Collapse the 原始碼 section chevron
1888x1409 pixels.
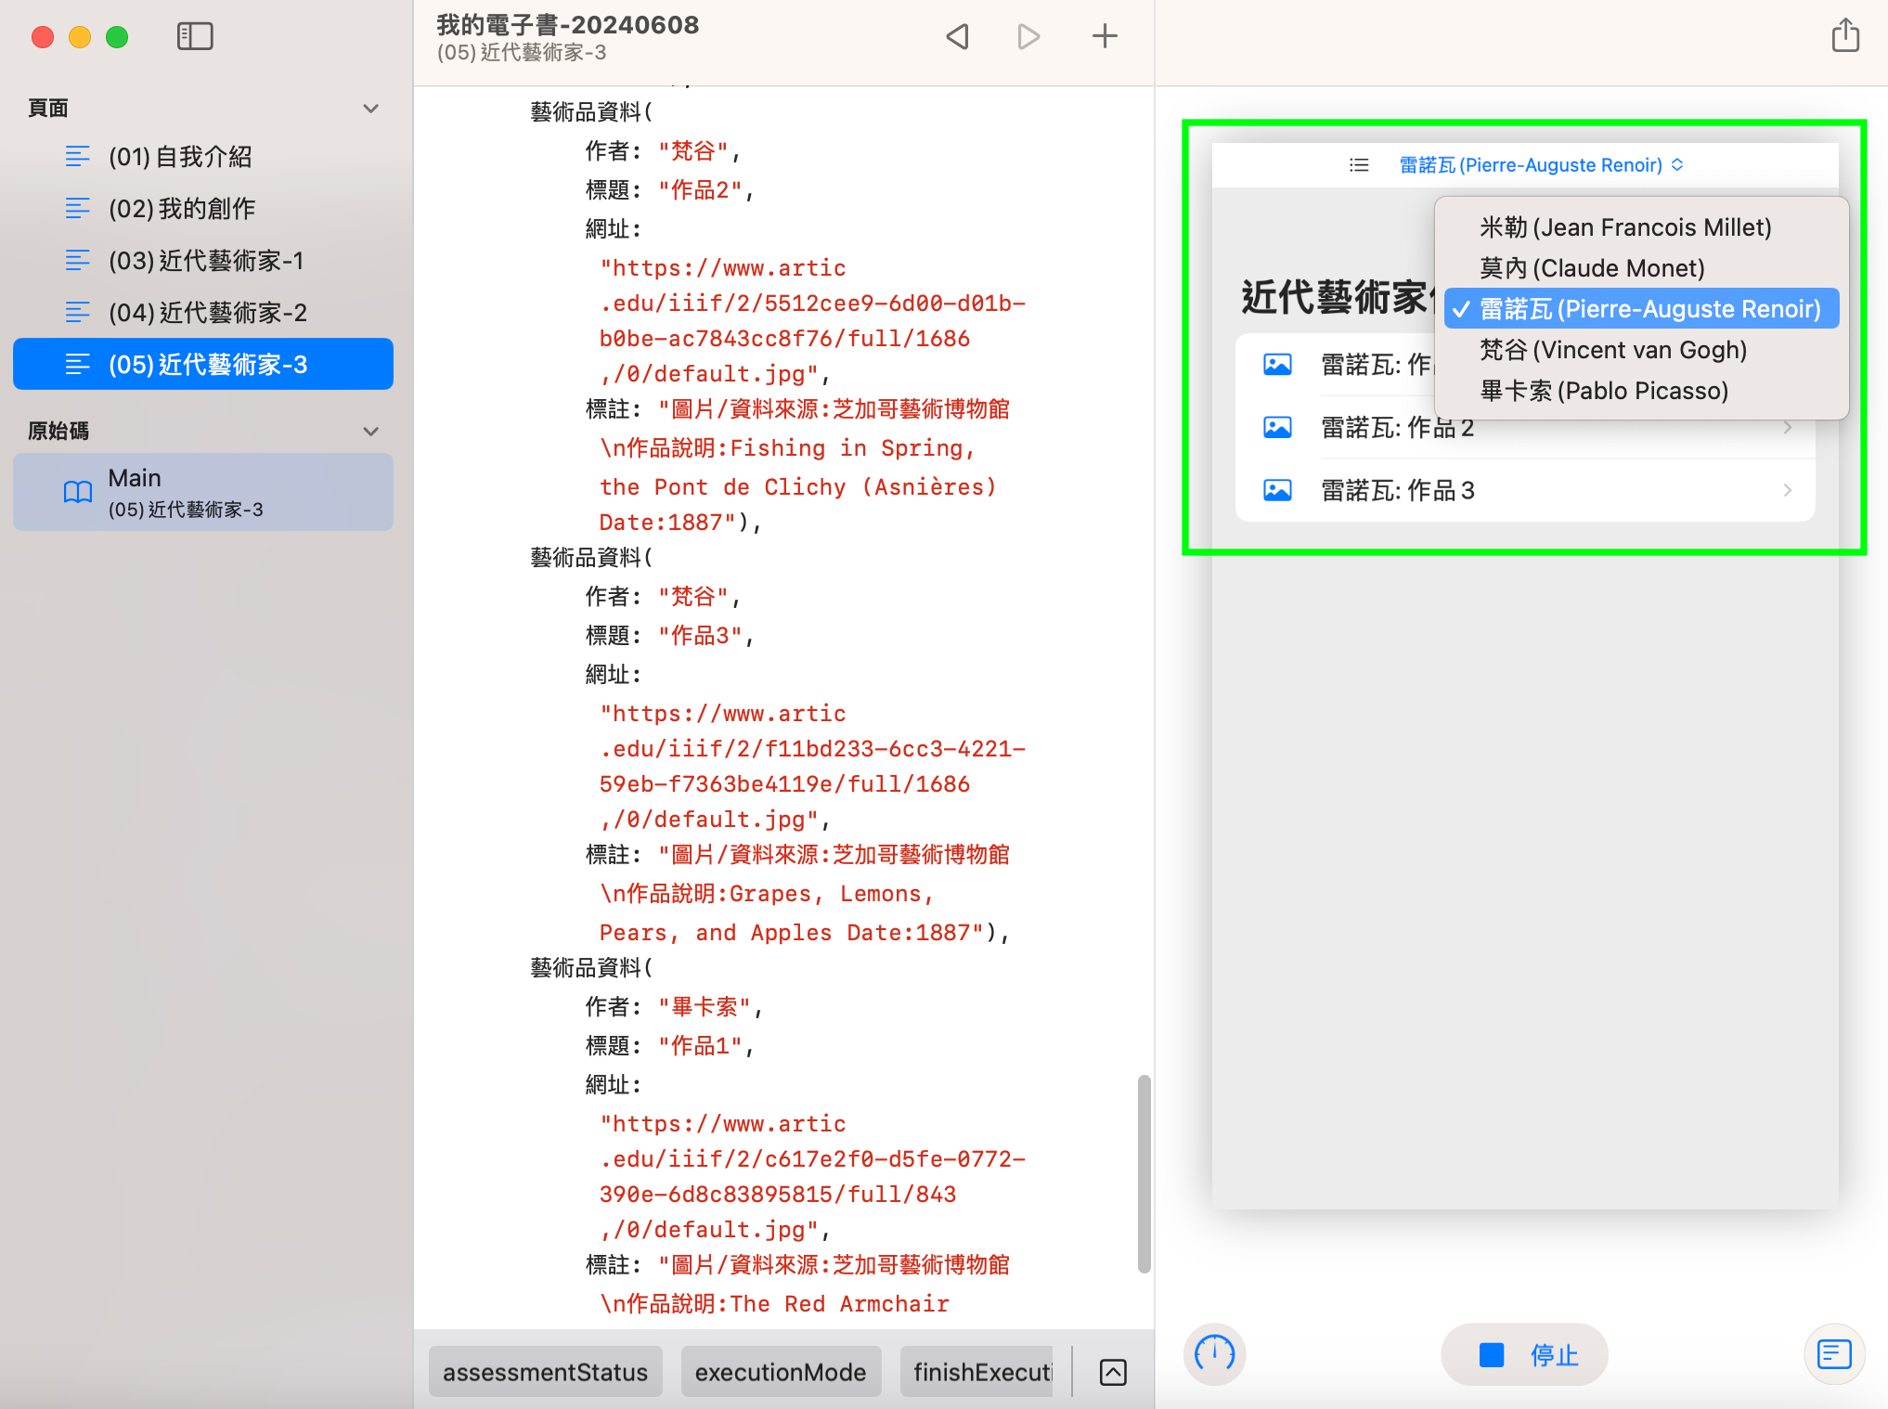[370, 432]
